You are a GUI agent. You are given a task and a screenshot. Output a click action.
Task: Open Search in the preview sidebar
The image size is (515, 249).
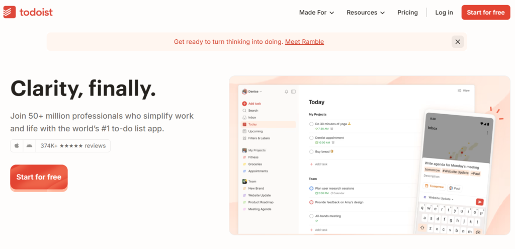coord(250,110)
